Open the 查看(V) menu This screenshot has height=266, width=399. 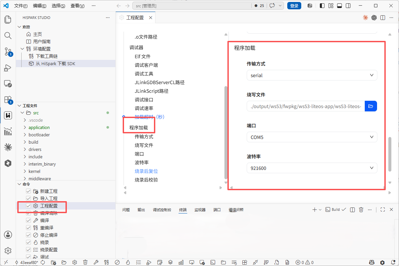point(77,6)
